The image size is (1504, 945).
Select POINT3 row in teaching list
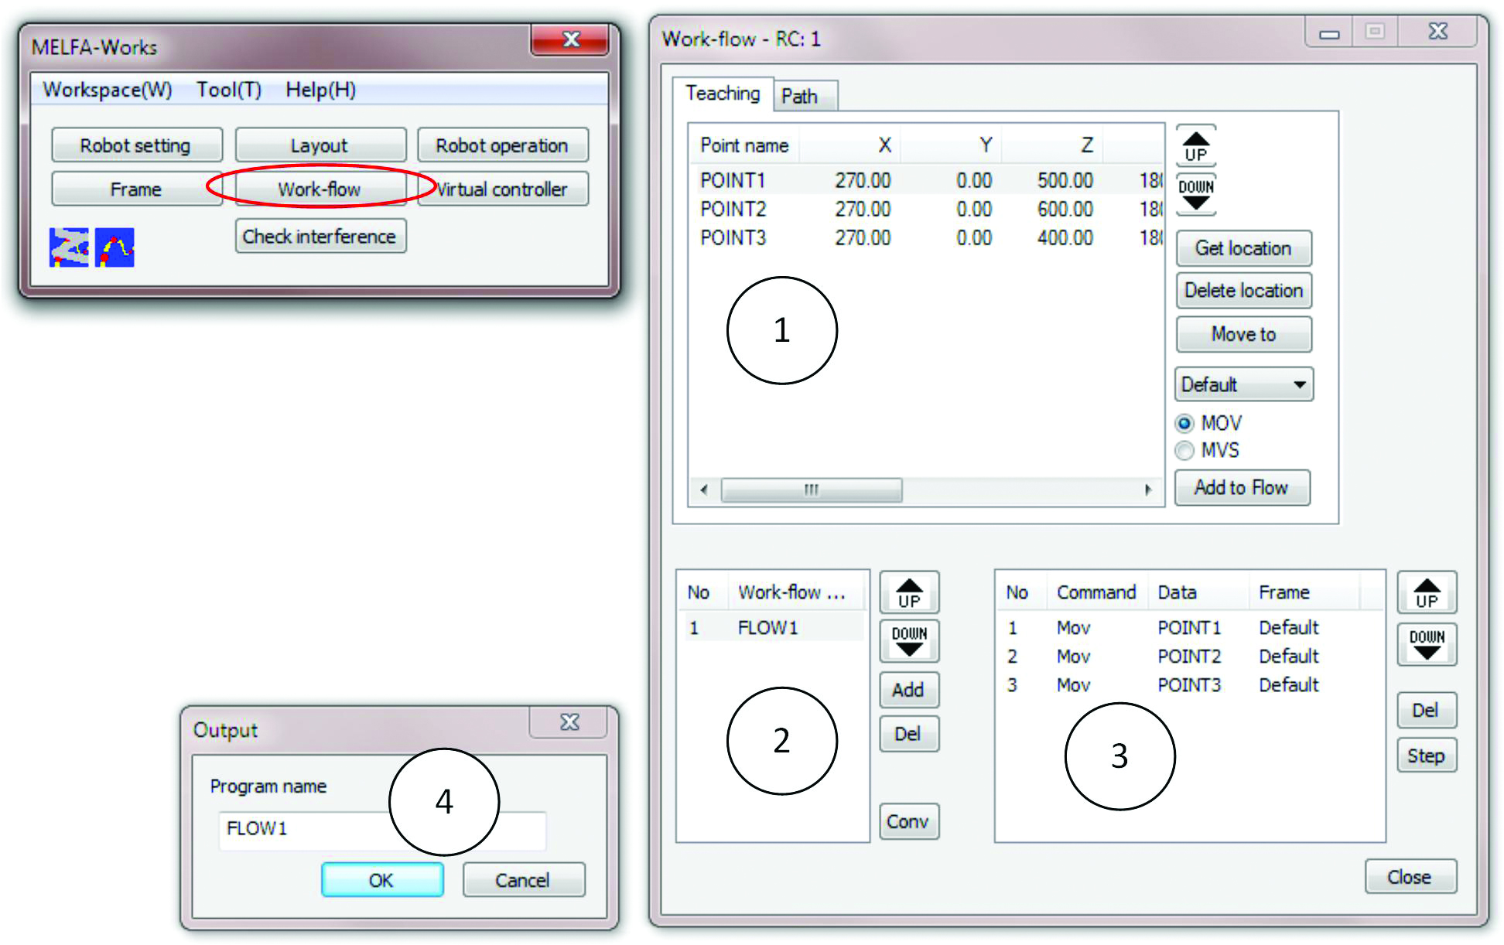pyautogui.click(x=925, y=237)
